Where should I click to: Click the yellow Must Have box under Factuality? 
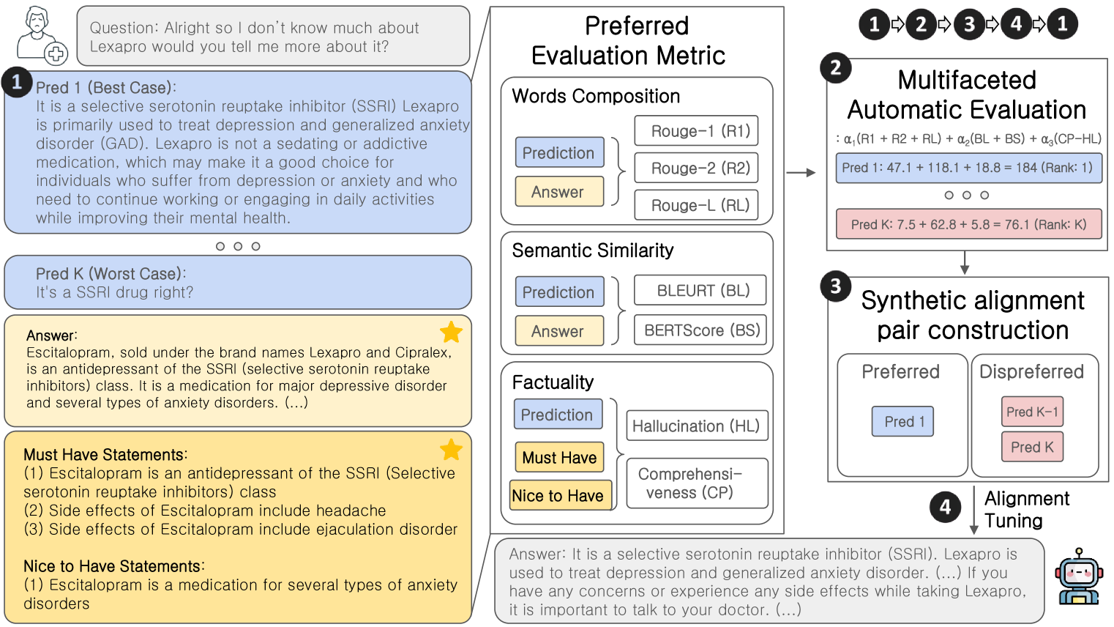(559, 458)
